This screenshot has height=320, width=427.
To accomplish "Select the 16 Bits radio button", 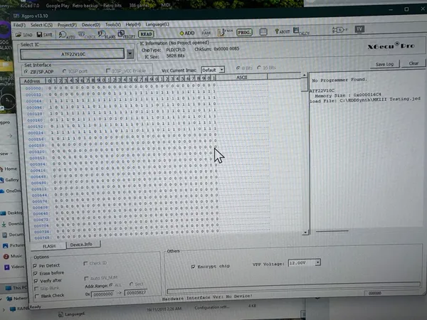I will [x=259, y=68].
